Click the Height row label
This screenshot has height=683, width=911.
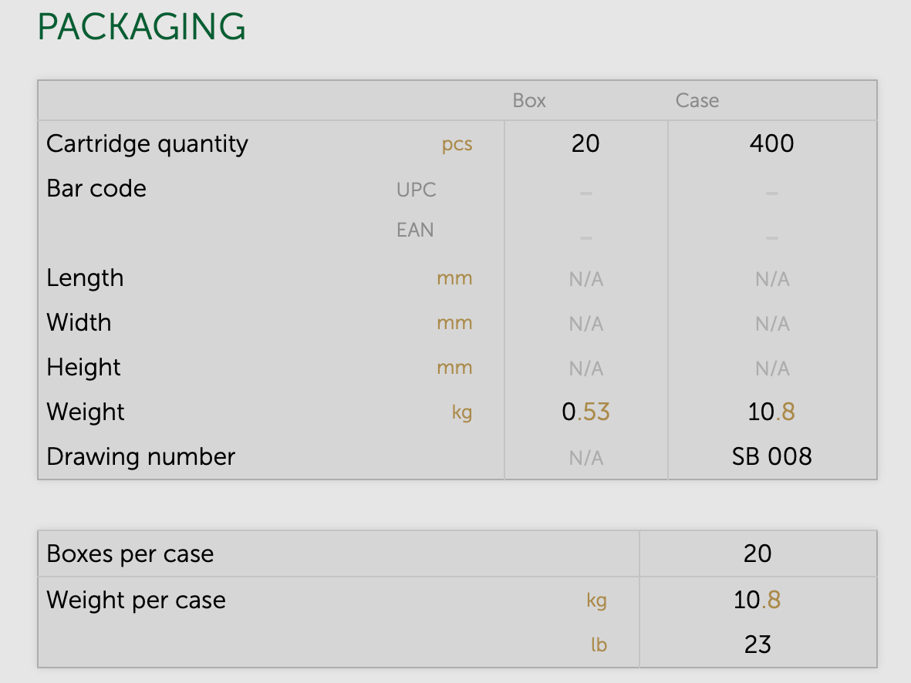(x=83, y=367)
